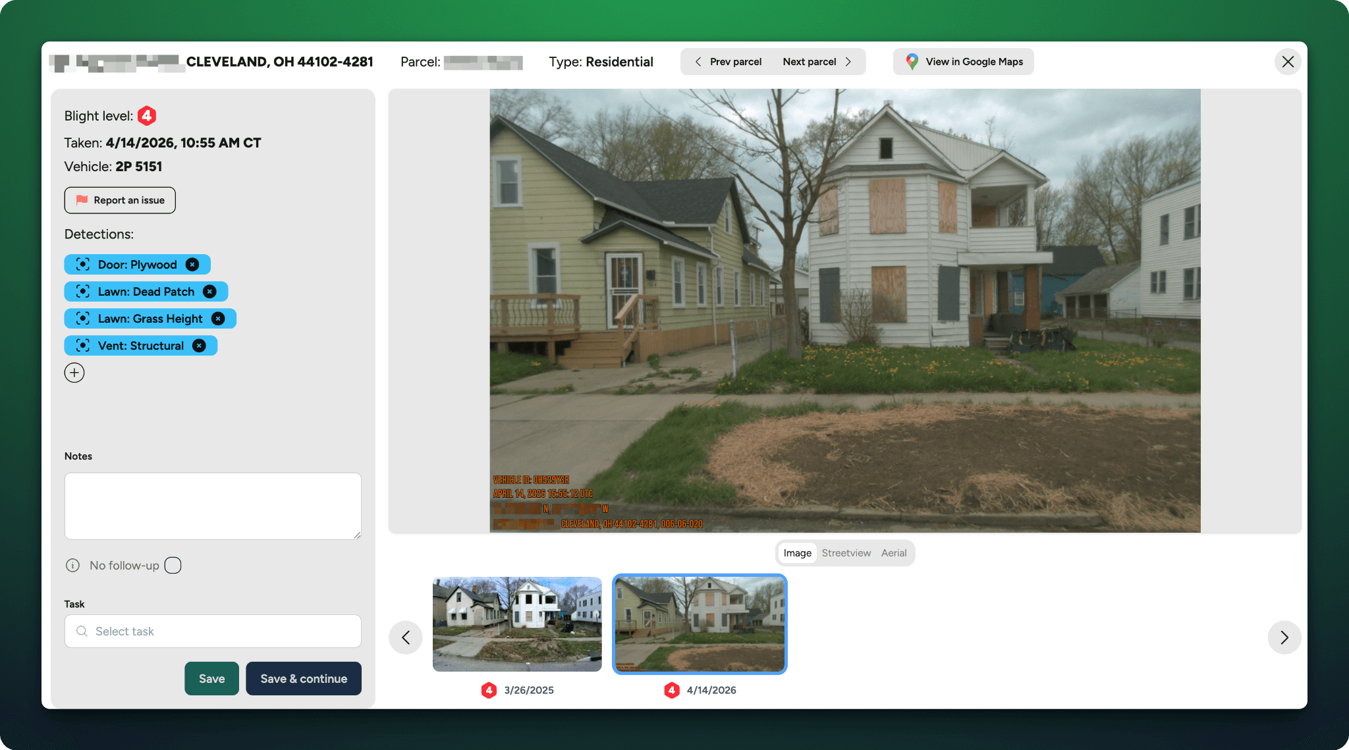The image size is (1349, 750).
Task: Select the 3/26/2025 photo thumbnail
Action: [x=517, y=624]
